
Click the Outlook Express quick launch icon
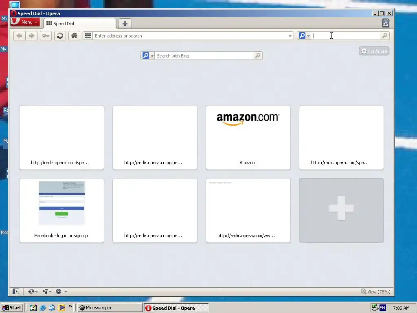coord(52,308)
